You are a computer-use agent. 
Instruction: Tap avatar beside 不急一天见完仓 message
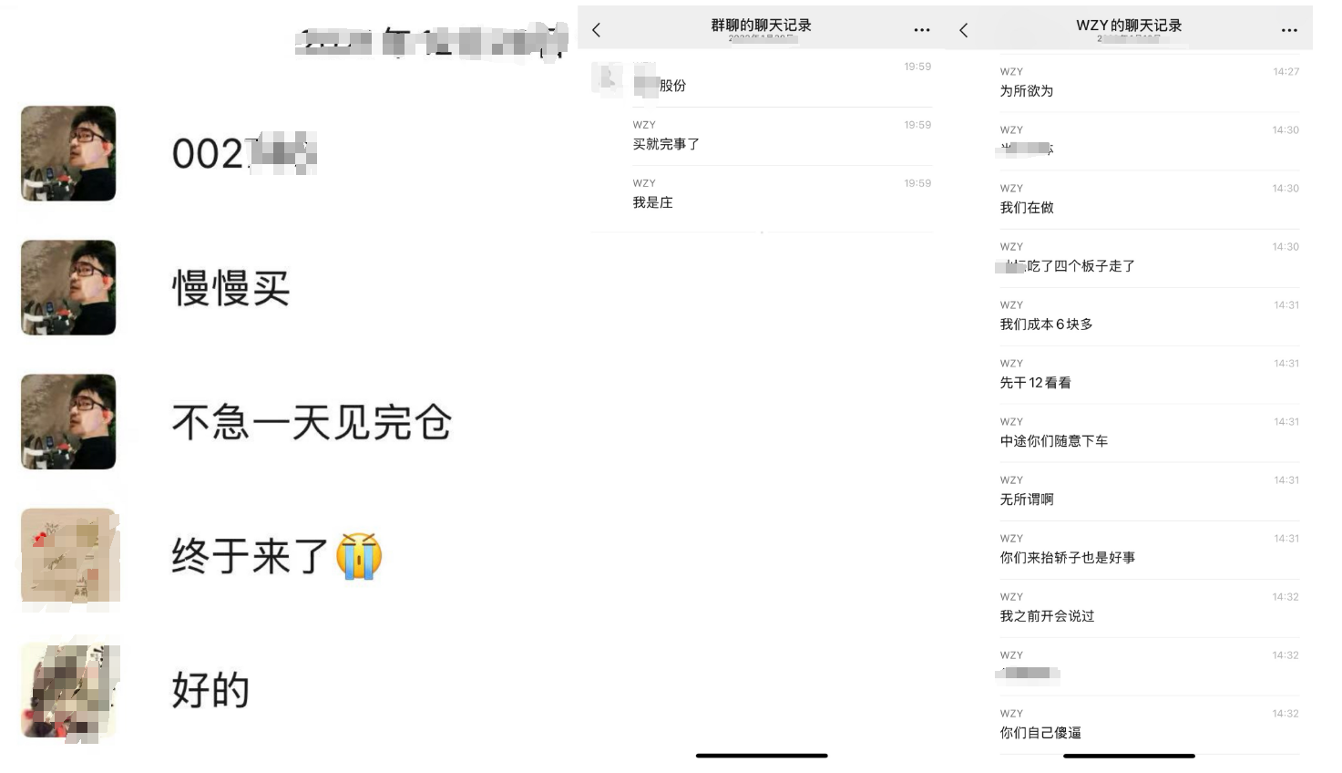pyautogui.click(x=68, y=421)
